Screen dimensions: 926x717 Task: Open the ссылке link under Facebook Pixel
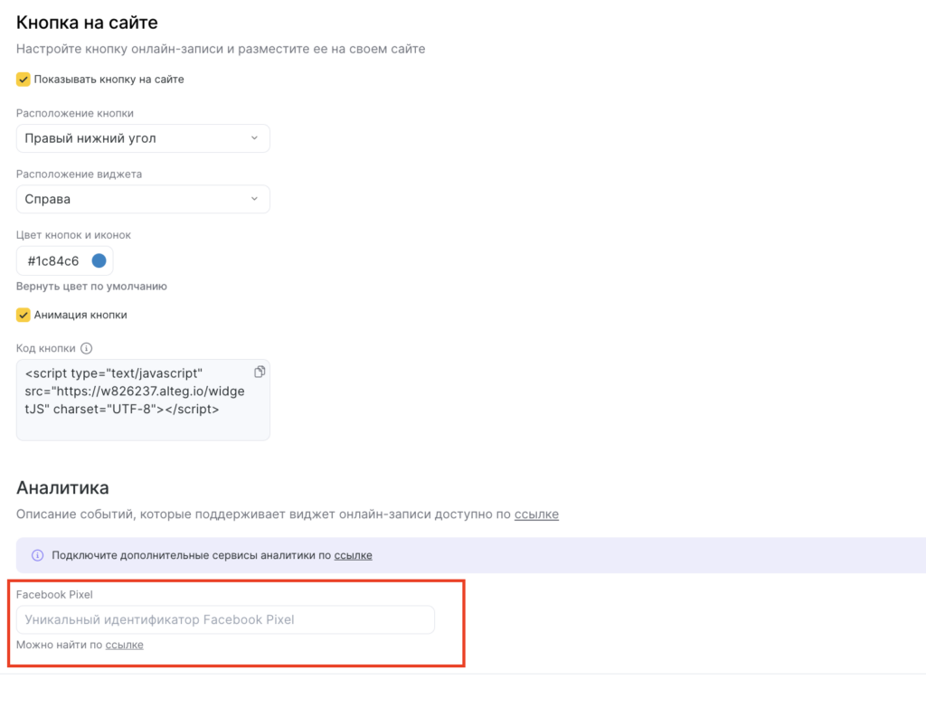[x=124, y=645]
